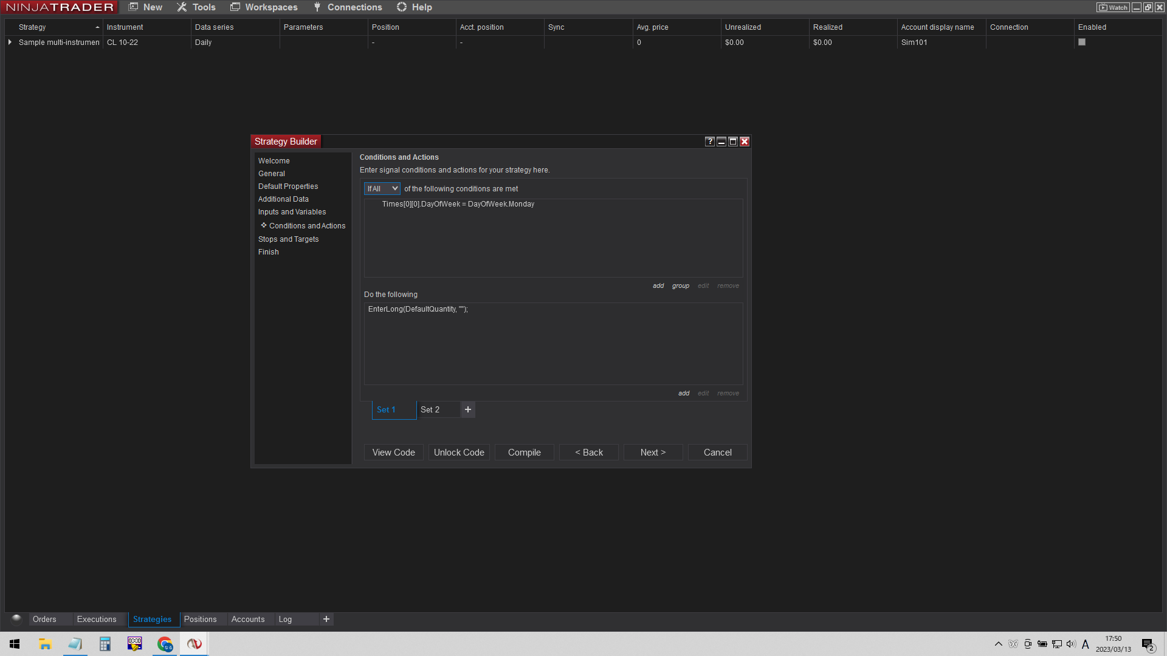
Task: Select the DayOfWeek Monday condition line
Action: point(458,204)
